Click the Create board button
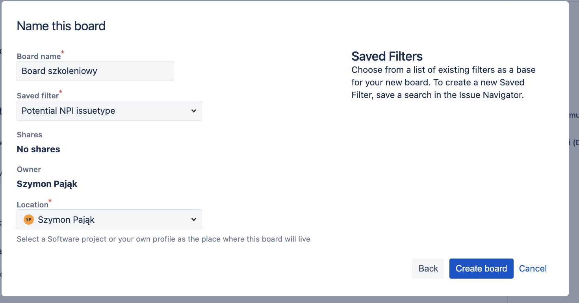Viewport: 579px width, 303px height. coord(481,268)
